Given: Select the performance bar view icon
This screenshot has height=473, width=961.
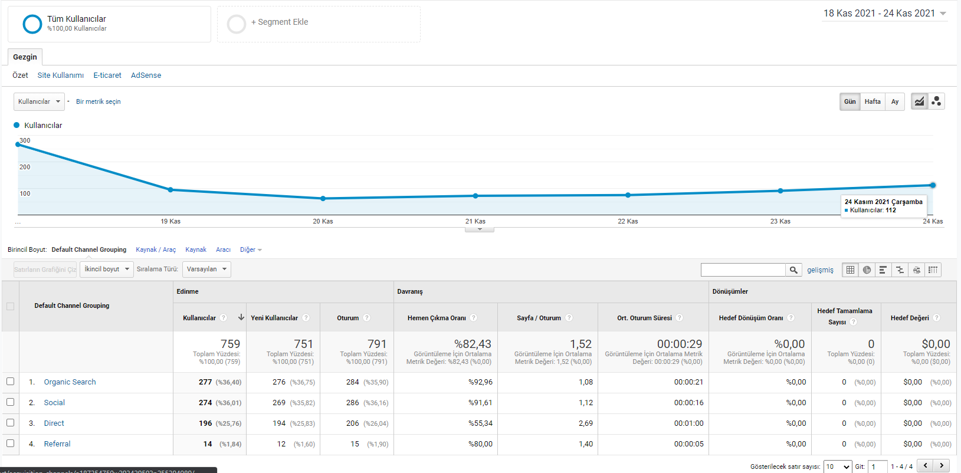Looking at the screenshot, I should (883, 270).
